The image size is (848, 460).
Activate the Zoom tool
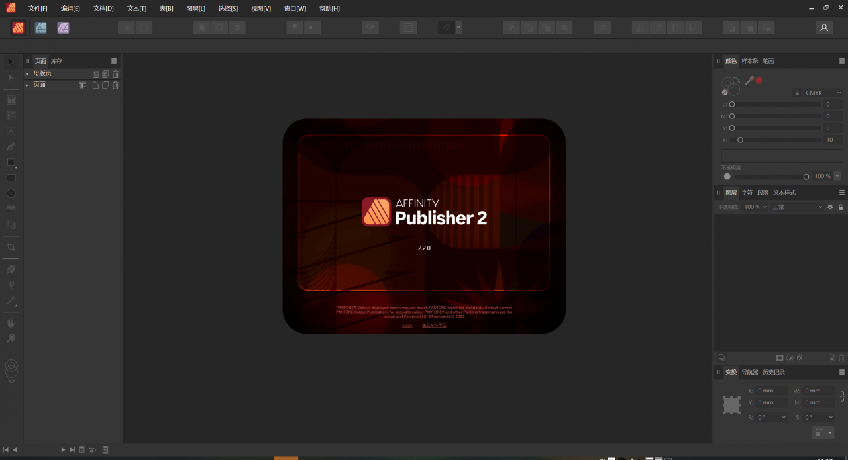click(x=11, y=338)
